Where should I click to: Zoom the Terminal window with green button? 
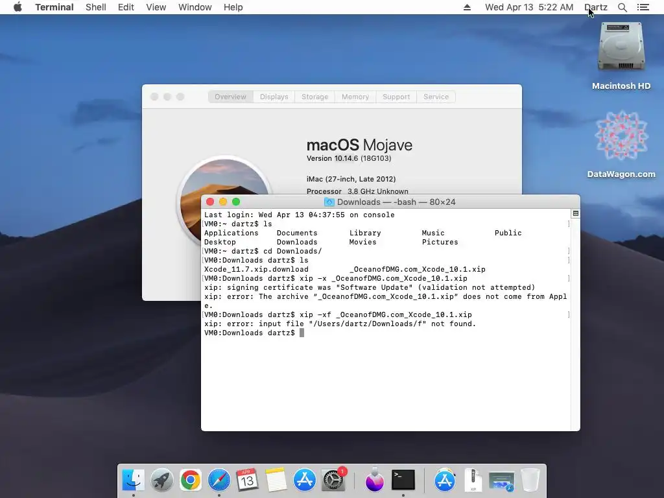coord(236,202)
